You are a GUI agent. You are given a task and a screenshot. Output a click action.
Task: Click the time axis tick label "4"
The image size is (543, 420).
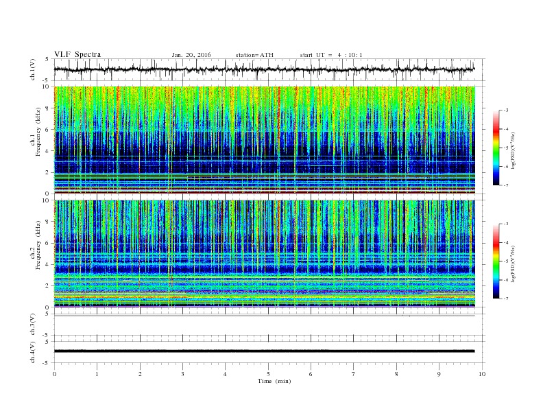pos(225,374)
